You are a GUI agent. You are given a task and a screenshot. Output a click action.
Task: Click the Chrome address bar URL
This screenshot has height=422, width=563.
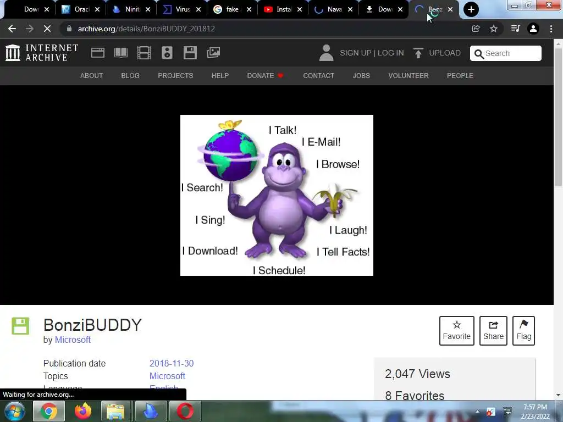146,29
